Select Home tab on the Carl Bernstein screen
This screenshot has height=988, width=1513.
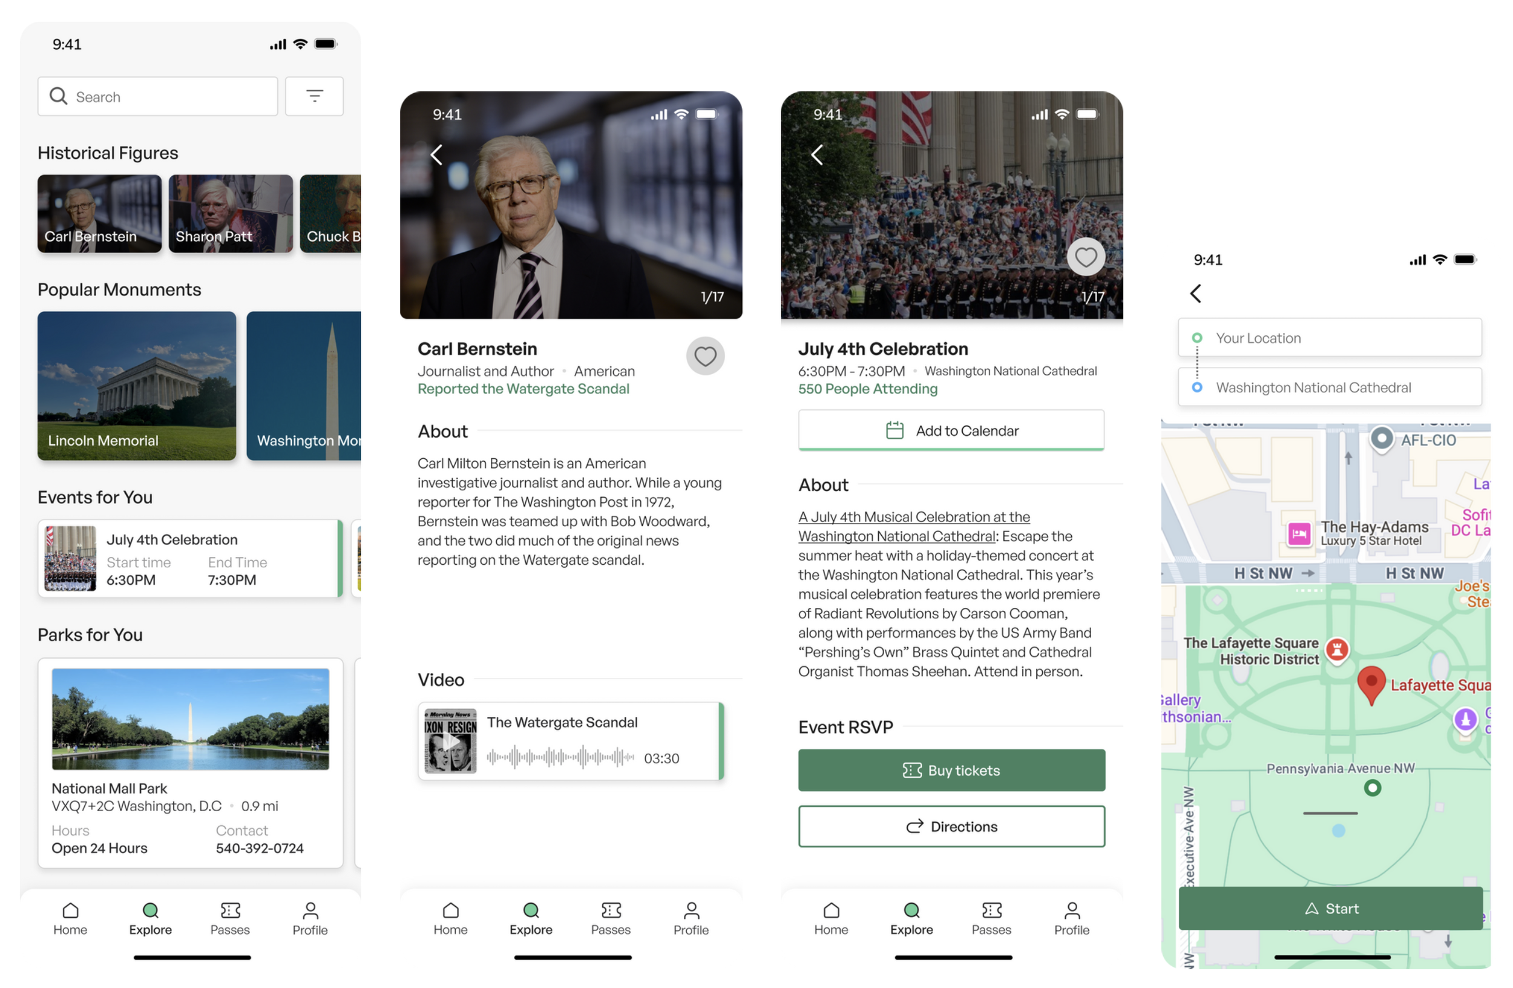pos(451,919)
